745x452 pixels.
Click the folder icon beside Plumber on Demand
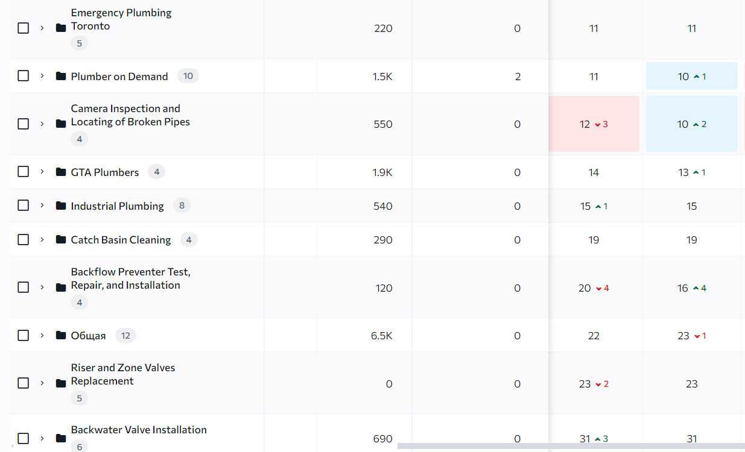coord(60,76)
